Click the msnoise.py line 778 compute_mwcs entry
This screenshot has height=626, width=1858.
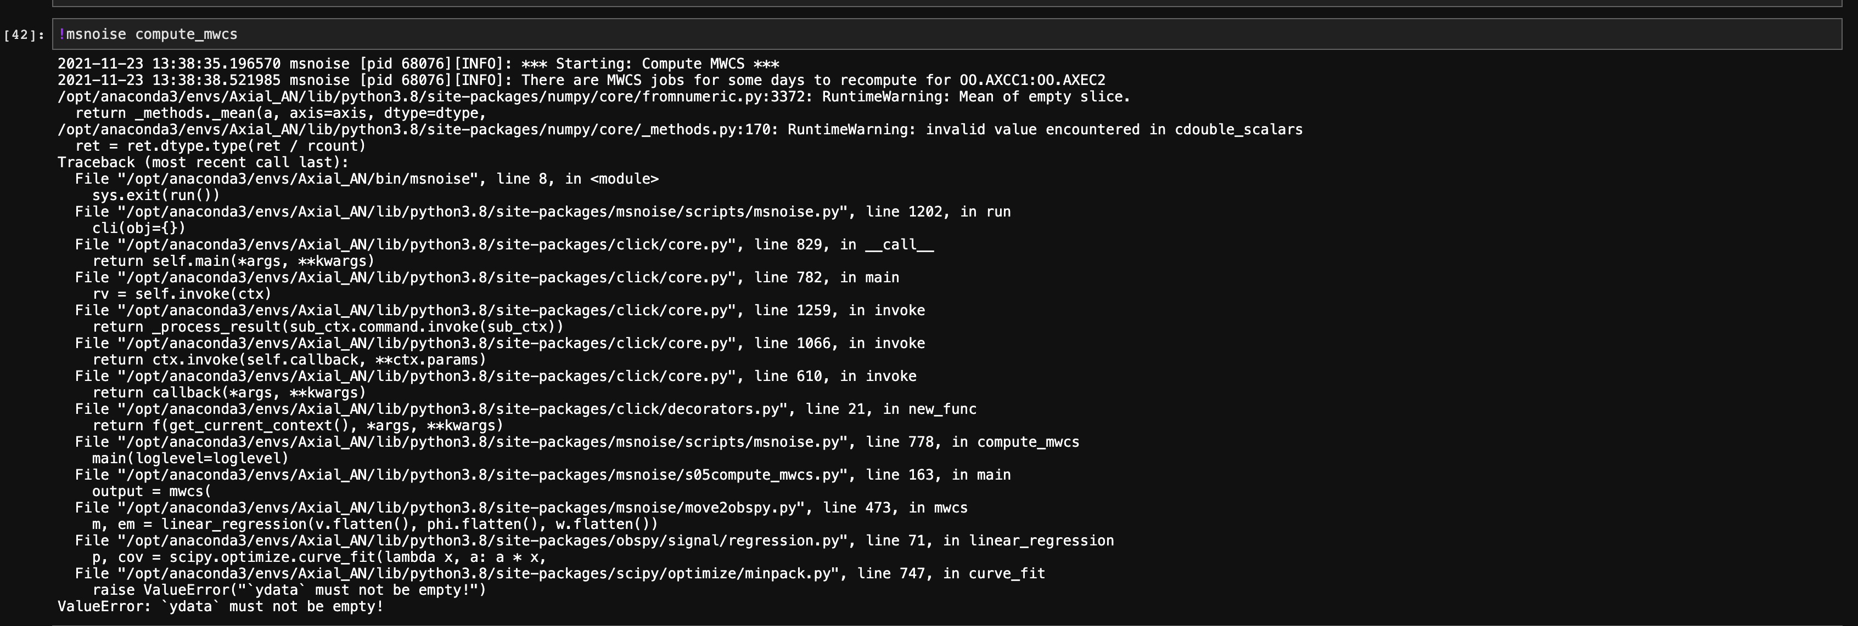click(x=576, y=442)
